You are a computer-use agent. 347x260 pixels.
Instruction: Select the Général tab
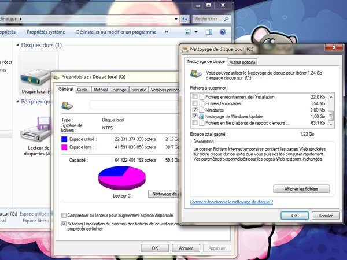tap(66, 89)
